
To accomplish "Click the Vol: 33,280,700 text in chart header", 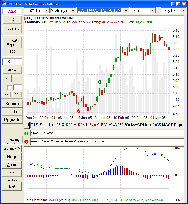I will 140,22.
